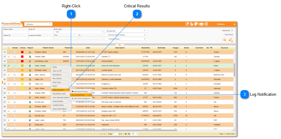Click report icon for Richards, Keith row
This screenshot has height=139, width=281.
click(x=30, y=70)
